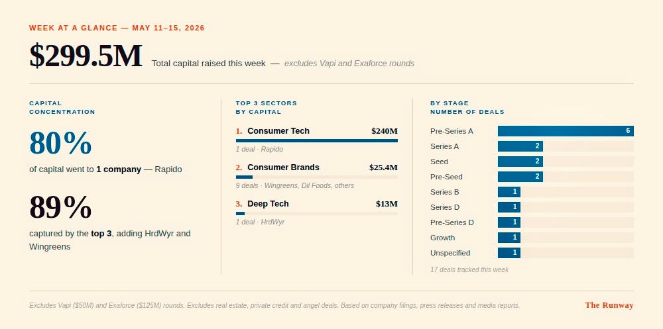The height and width of the screenshot is (329, 663).
Task: Click the 17 deals tracked note
Action: pyautogui.click(x=469, y=269)
